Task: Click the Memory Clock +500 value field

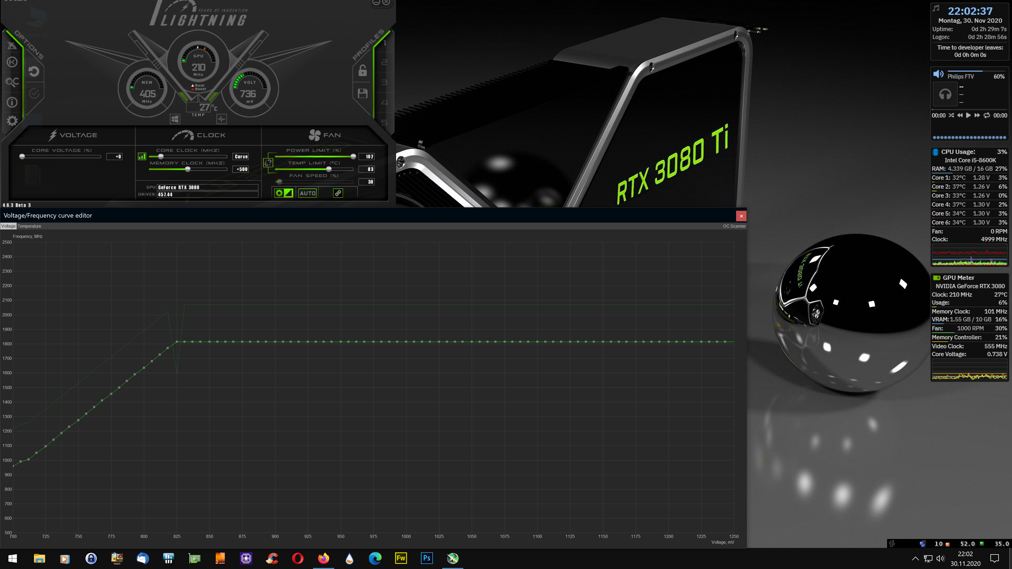Action: click(241, 169)
